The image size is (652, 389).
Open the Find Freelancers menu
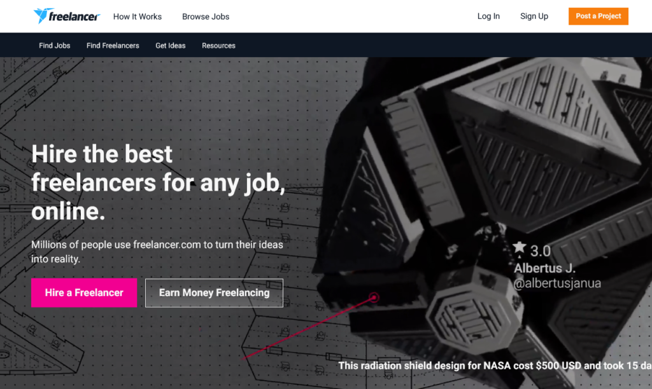(x=113, y=46)
